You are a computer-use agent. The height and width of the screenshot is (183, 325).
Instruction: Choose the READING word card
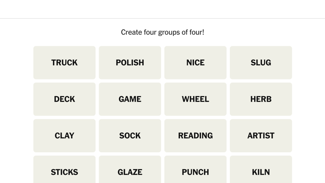(196, 136)
